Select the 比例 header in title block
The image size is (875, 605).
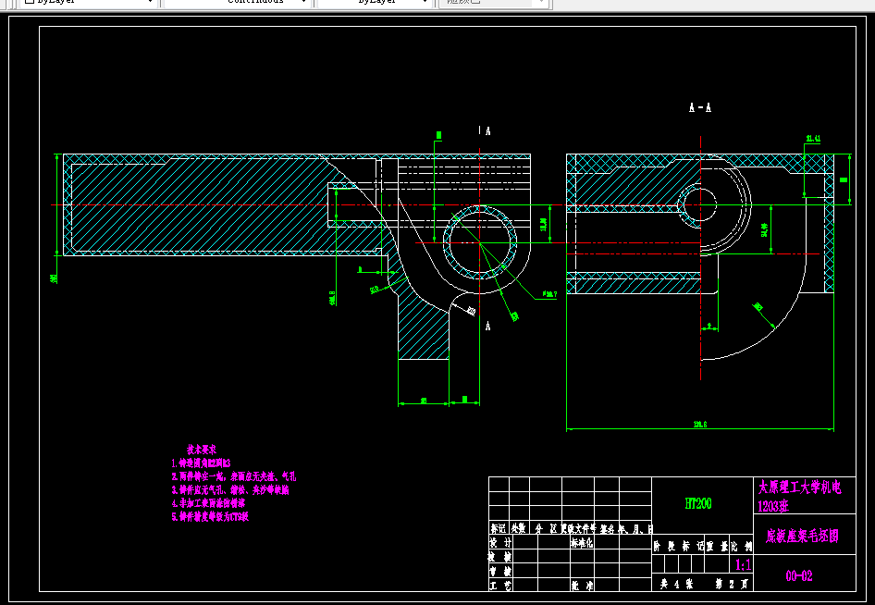742,547
